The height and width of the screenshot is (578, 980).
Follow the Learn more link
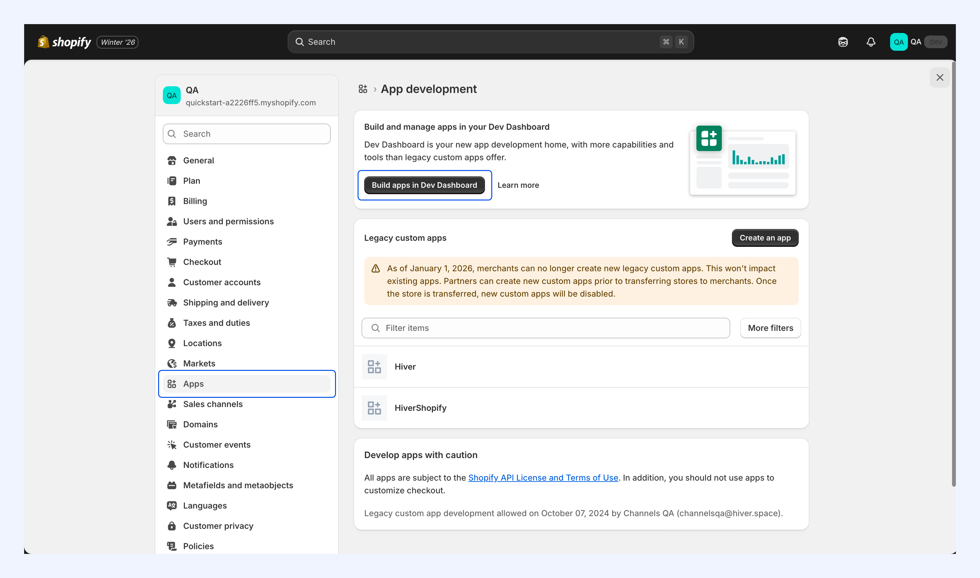pos(518,185)
